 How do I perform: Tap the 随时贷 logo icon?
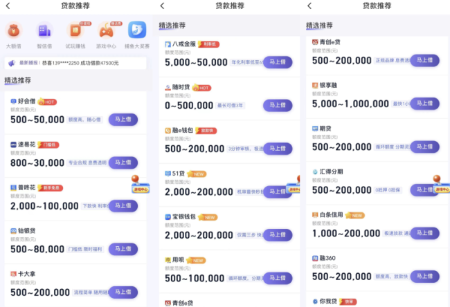(x=168, y=87)
